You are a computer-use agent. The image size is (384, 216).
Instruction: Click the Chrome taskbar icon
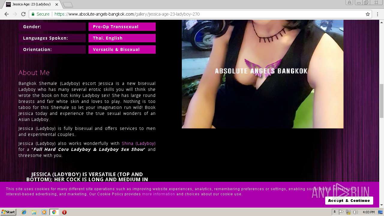(54, 212)
